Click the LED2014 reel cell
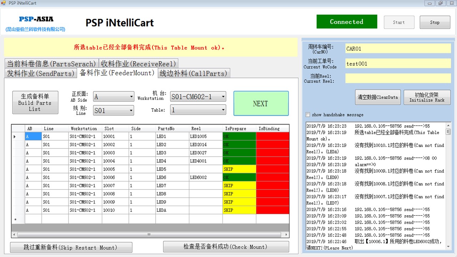Image resolution: width=457 pixels, height=257 pixels. tap(206, 145)
